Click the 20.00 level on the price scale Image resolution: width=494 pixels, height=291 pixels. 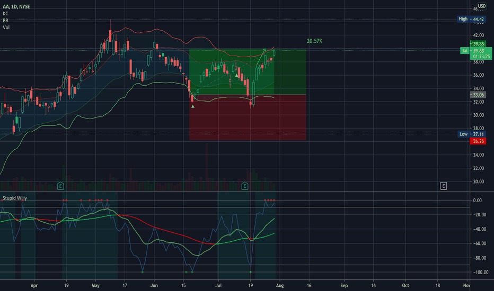click(478, 181)
